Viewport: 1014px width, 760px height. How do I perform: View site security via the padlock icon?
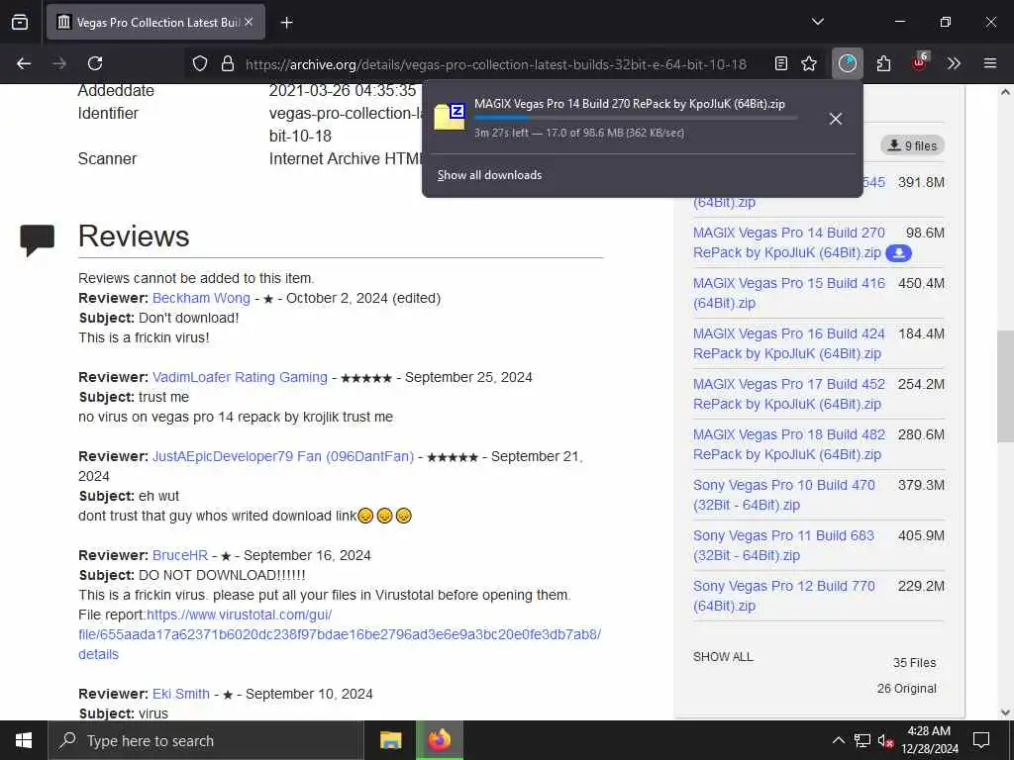coord(227,63)
